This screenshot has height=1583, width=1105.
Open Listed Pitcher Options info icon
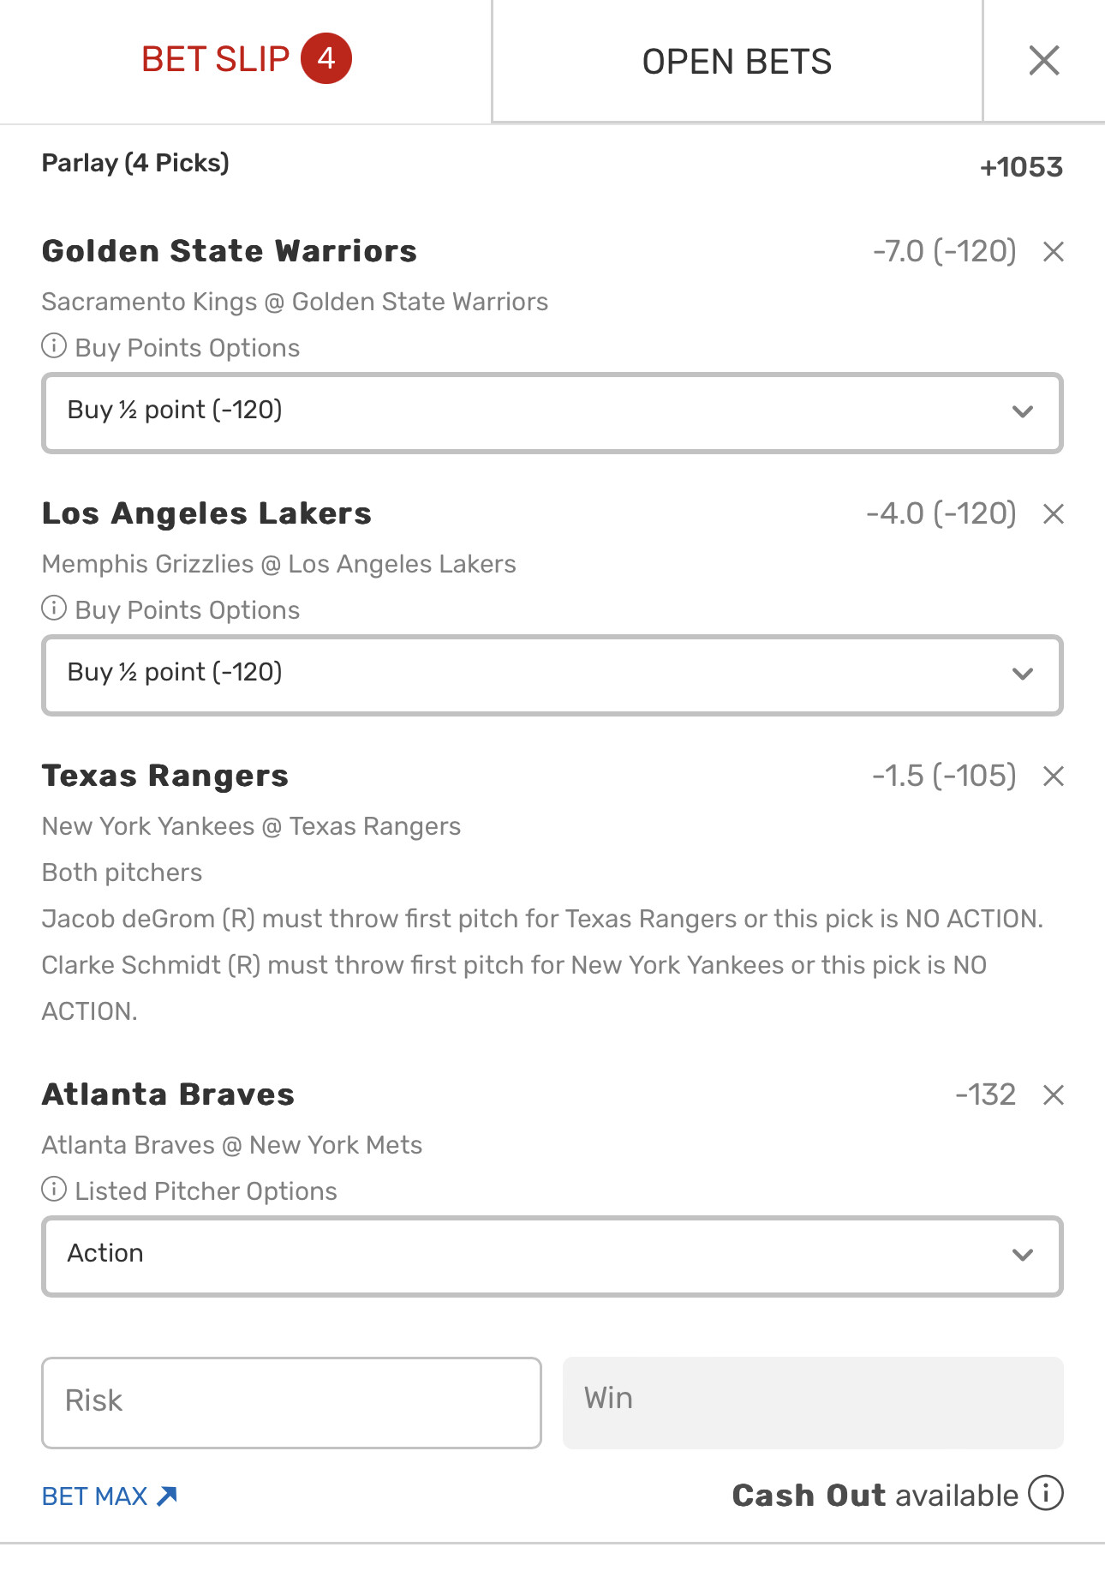point(54,1190)
